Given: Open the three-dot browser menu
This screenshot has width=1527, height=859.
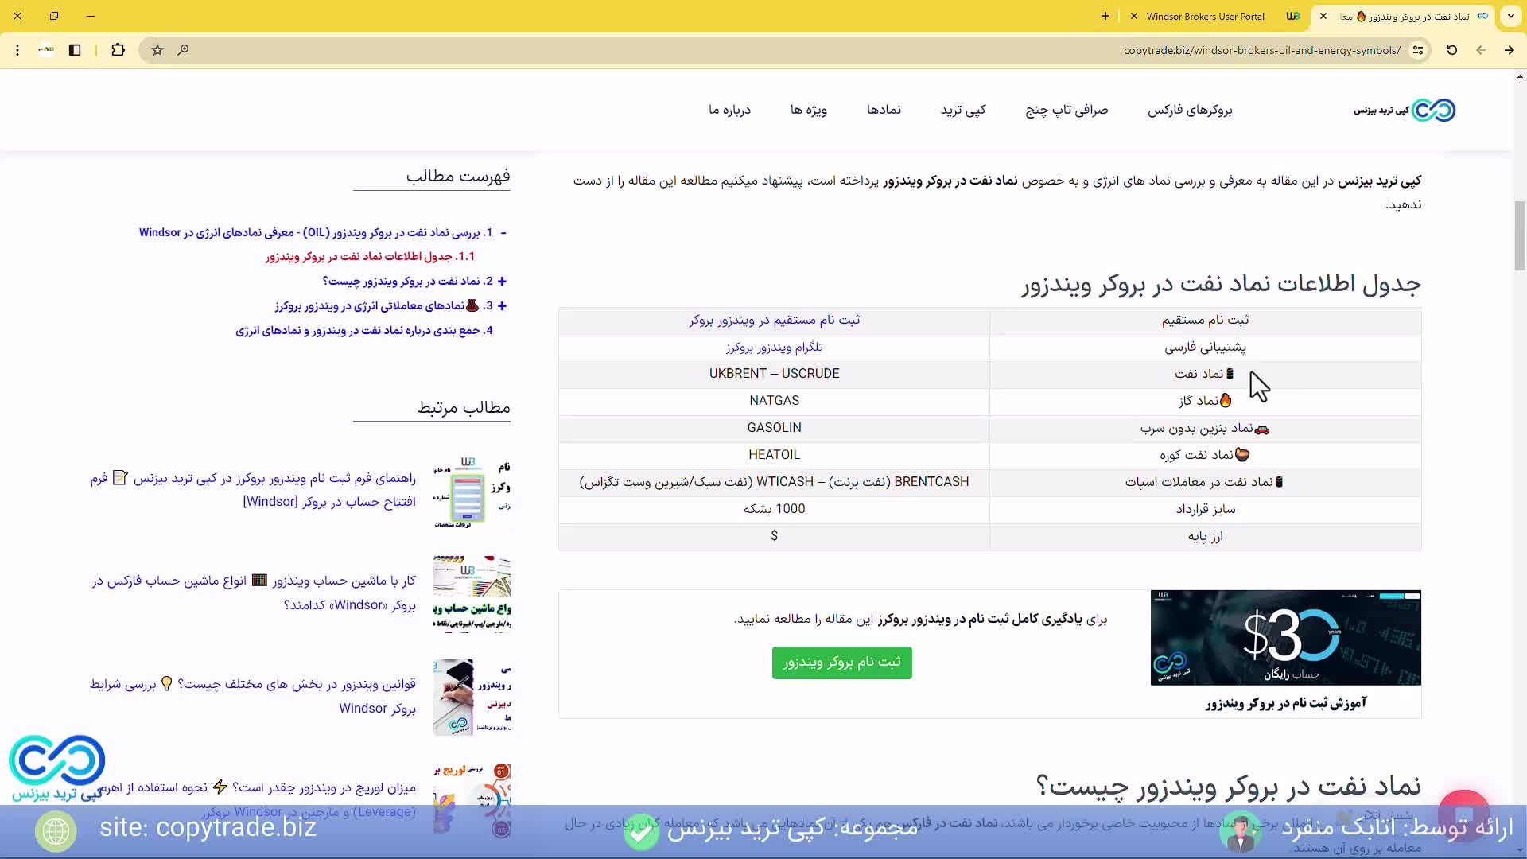Looking at the screenshot, I should 17,50.
